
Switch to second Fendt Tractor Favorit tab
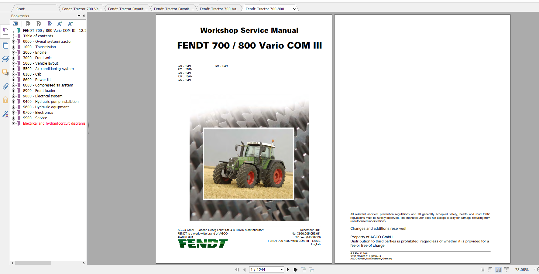174,9
